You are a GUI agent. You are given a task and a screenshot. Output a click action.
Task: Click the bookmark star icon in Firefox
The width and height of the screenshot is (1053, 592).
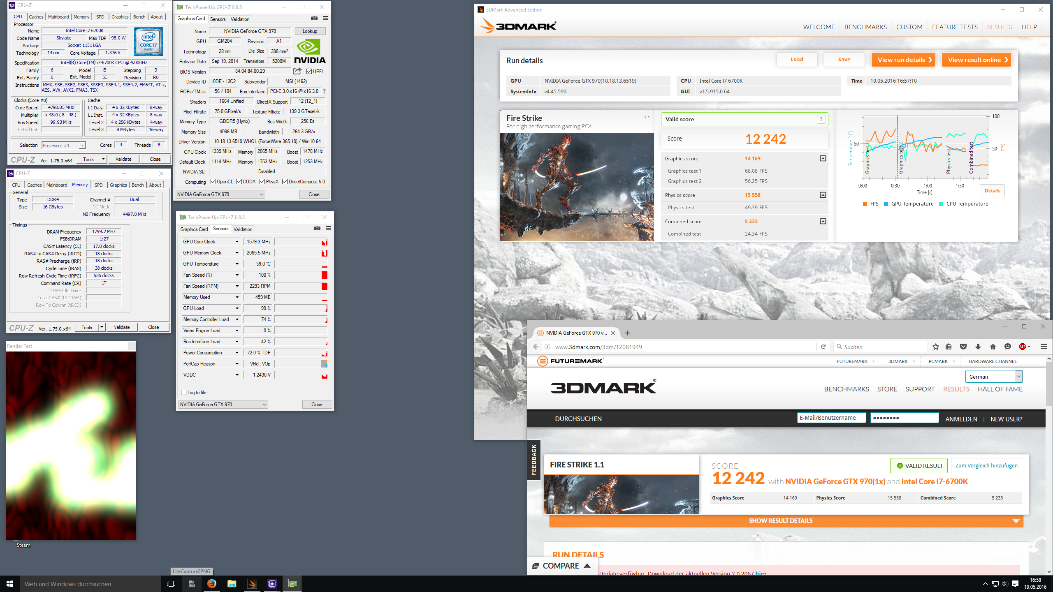935,347
